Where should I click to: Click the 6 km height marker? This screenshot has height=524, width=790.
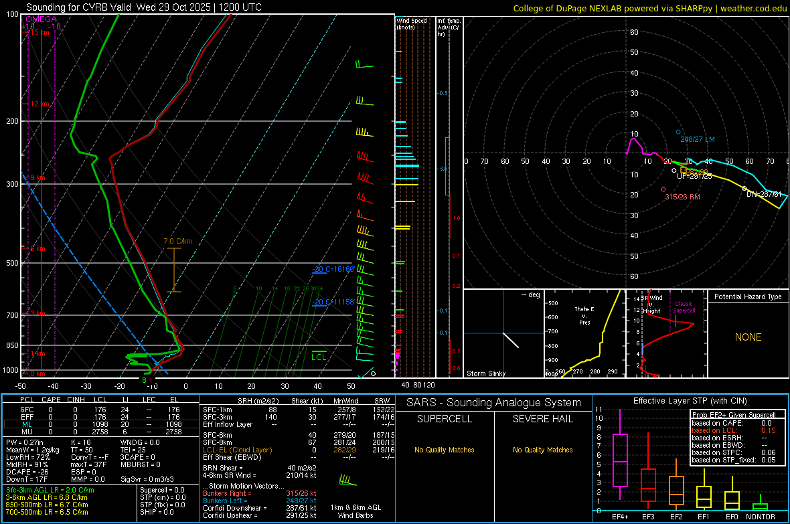tap(36, 248)
